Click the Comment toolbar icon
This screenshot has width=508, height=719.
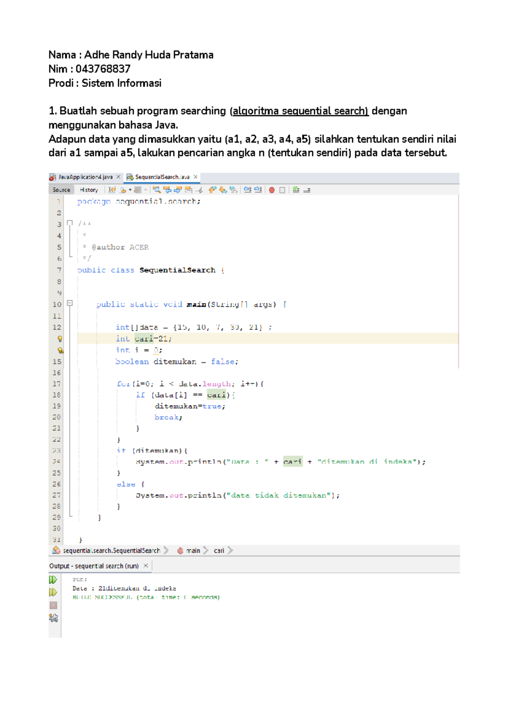(x=296, y=190)
